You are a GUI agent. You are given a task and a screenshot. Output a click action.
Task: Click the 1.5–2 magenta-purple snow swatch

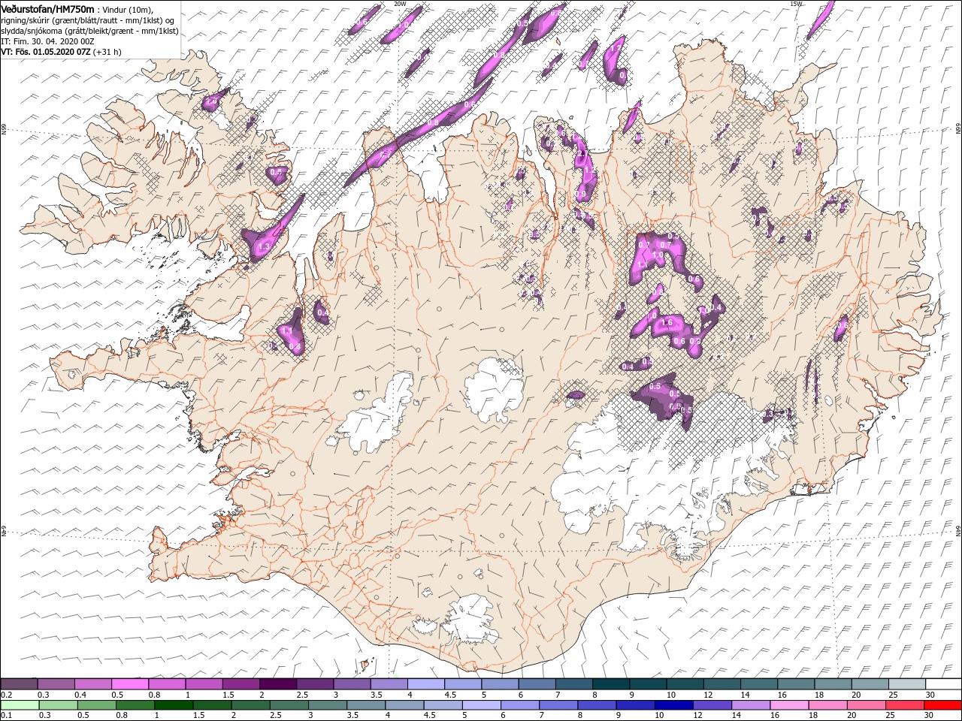coord(241,683)
